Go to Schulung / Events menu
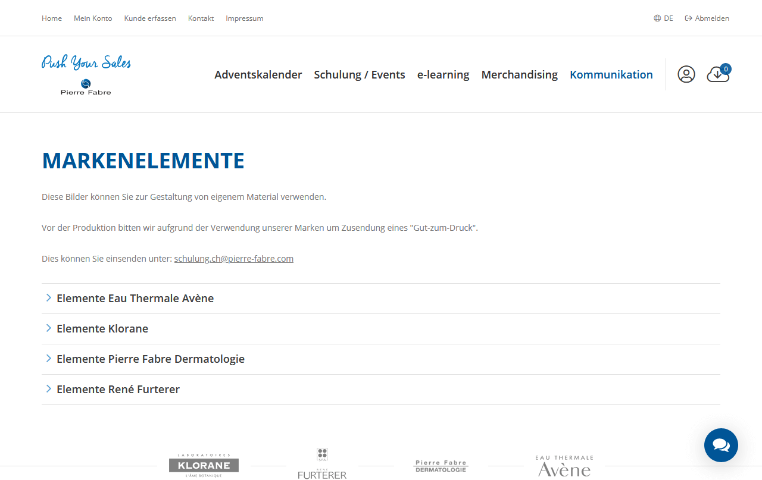 [360, 75]
